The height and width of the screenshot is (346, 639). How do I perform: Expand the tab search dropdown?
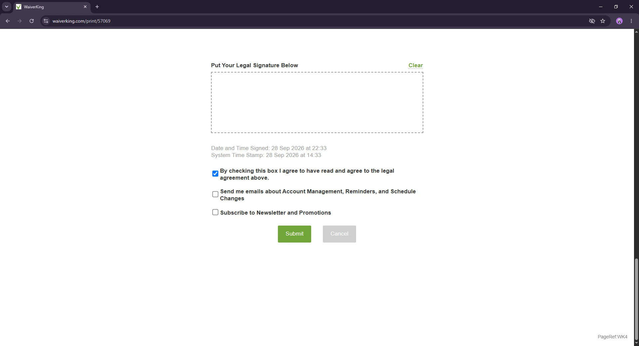pyautogui.click(x=7, y=7)
